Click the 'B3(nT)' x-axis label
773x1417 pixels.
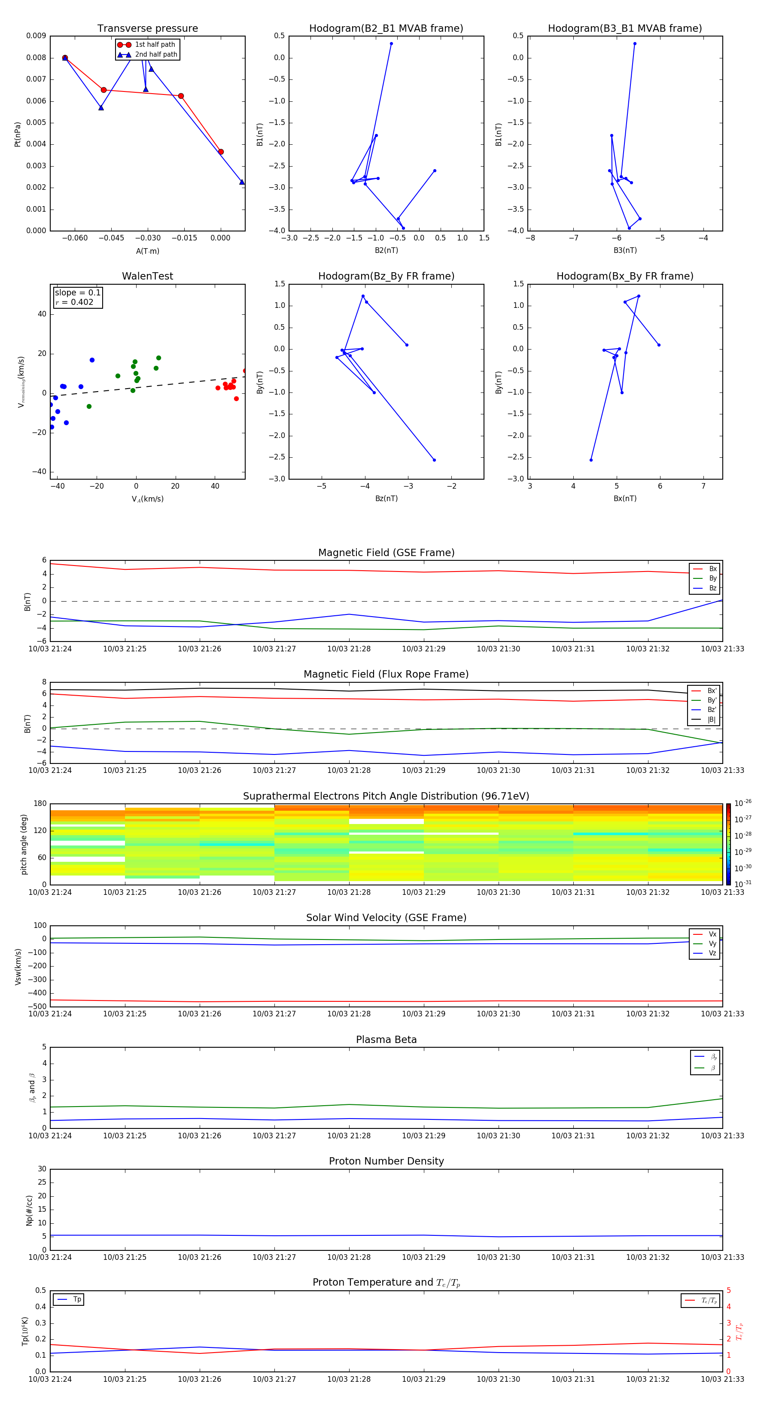[625, 250]
